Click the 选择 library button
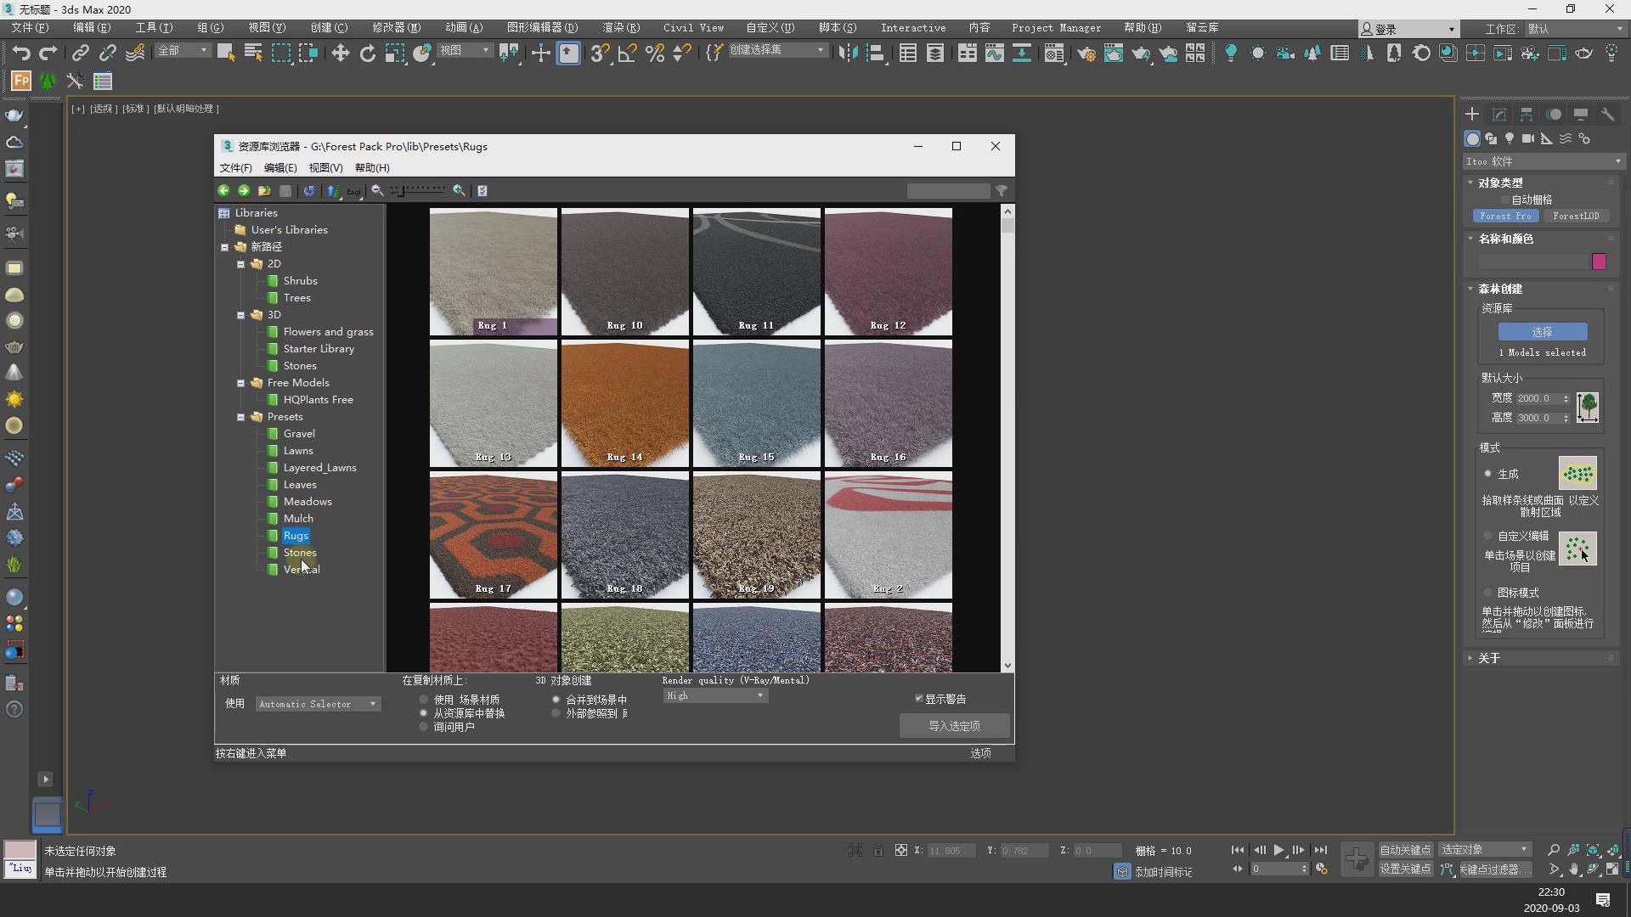The width and height of the screenshot is (1631, 917). 1542,332
